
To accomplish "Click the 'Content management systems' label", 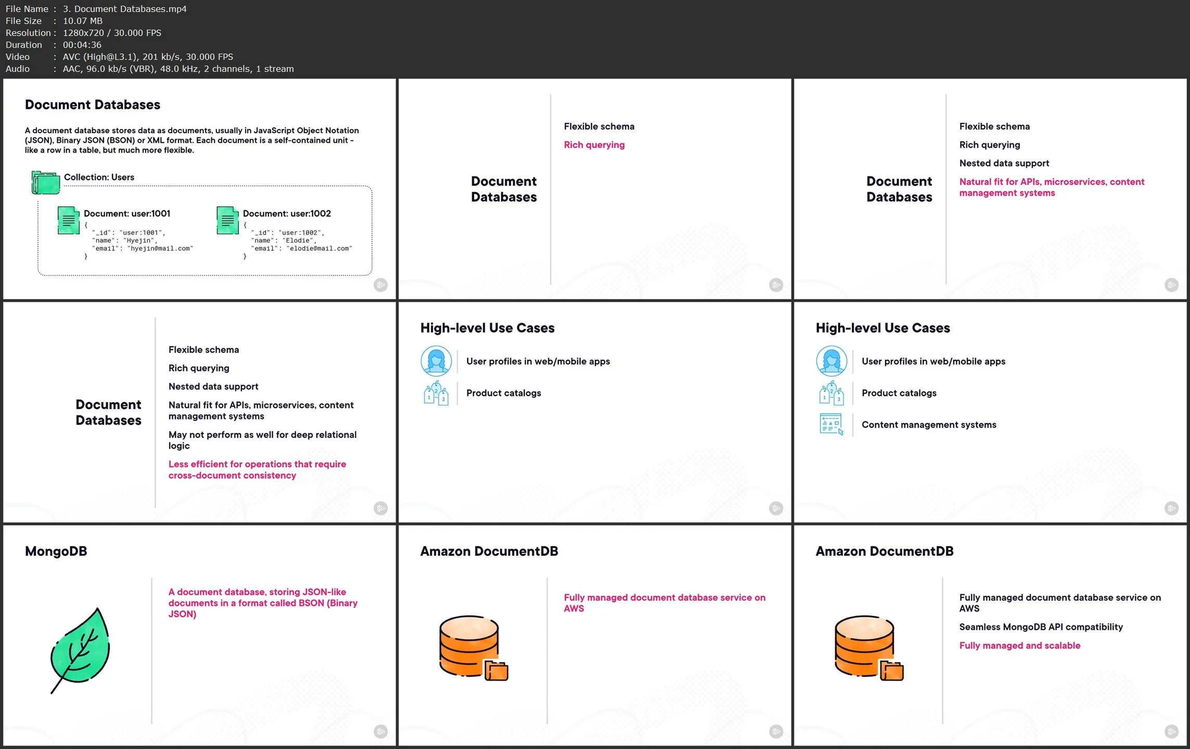I will (x=929, y=425).
